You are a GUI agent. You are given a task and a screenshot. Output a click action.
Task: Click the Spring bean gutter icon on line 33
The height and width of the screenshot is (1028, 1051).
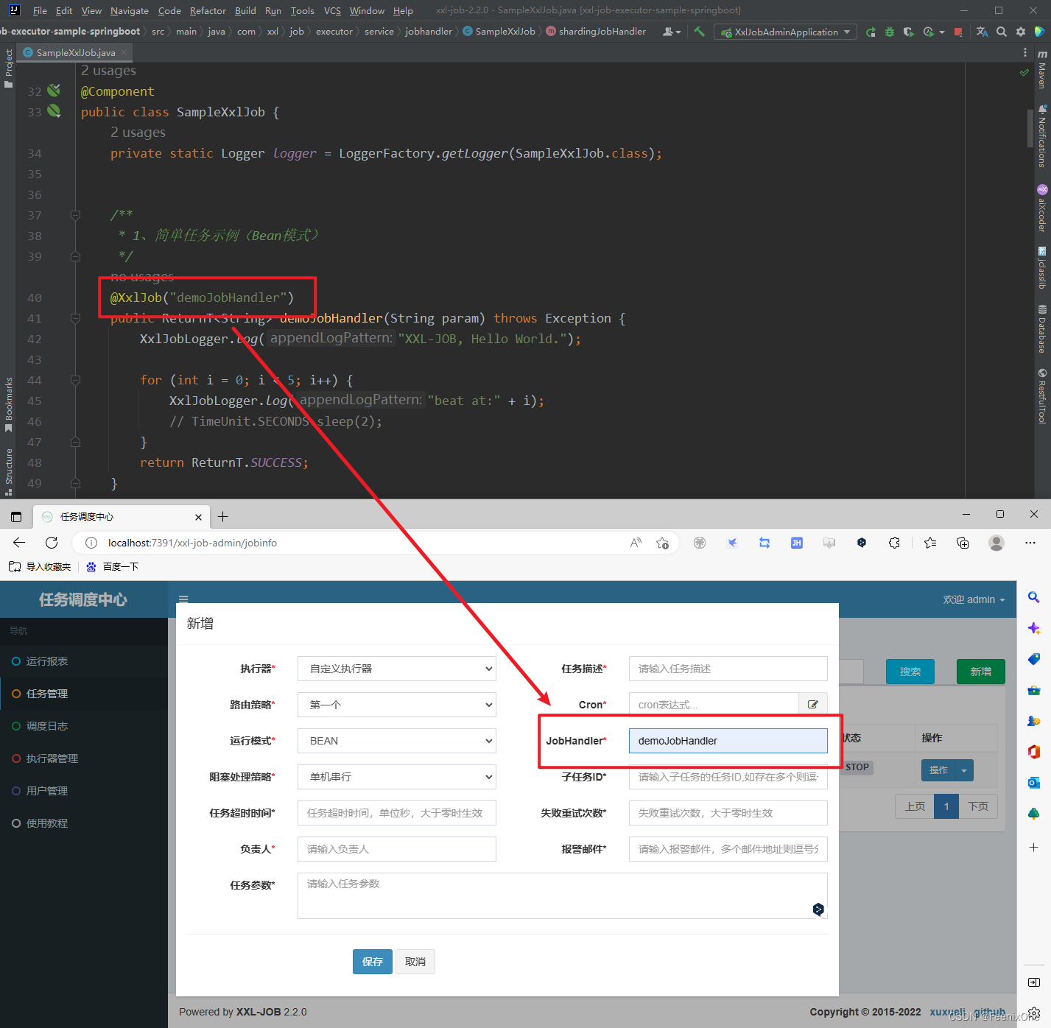click(54, 111)
